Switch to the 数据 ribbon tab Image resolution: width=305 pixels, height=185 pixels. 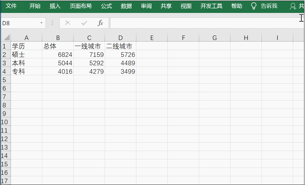click(126, 6)
